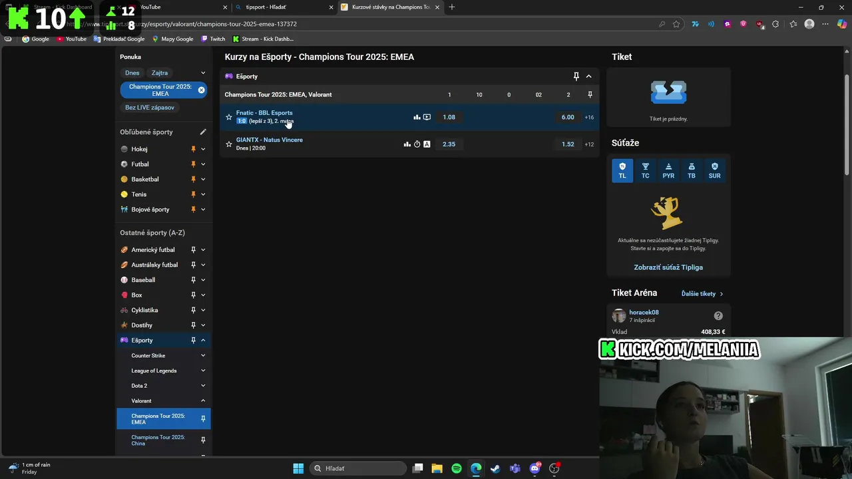This screenshot has height=479, width=852.
Task: Add page to favorites star in address bar
Action: tap(676, 24)
